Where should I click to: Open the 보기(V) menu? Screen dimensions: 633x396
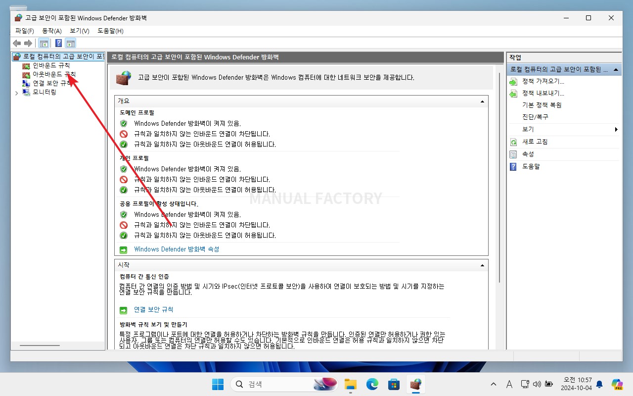click(x=80, y=31)
